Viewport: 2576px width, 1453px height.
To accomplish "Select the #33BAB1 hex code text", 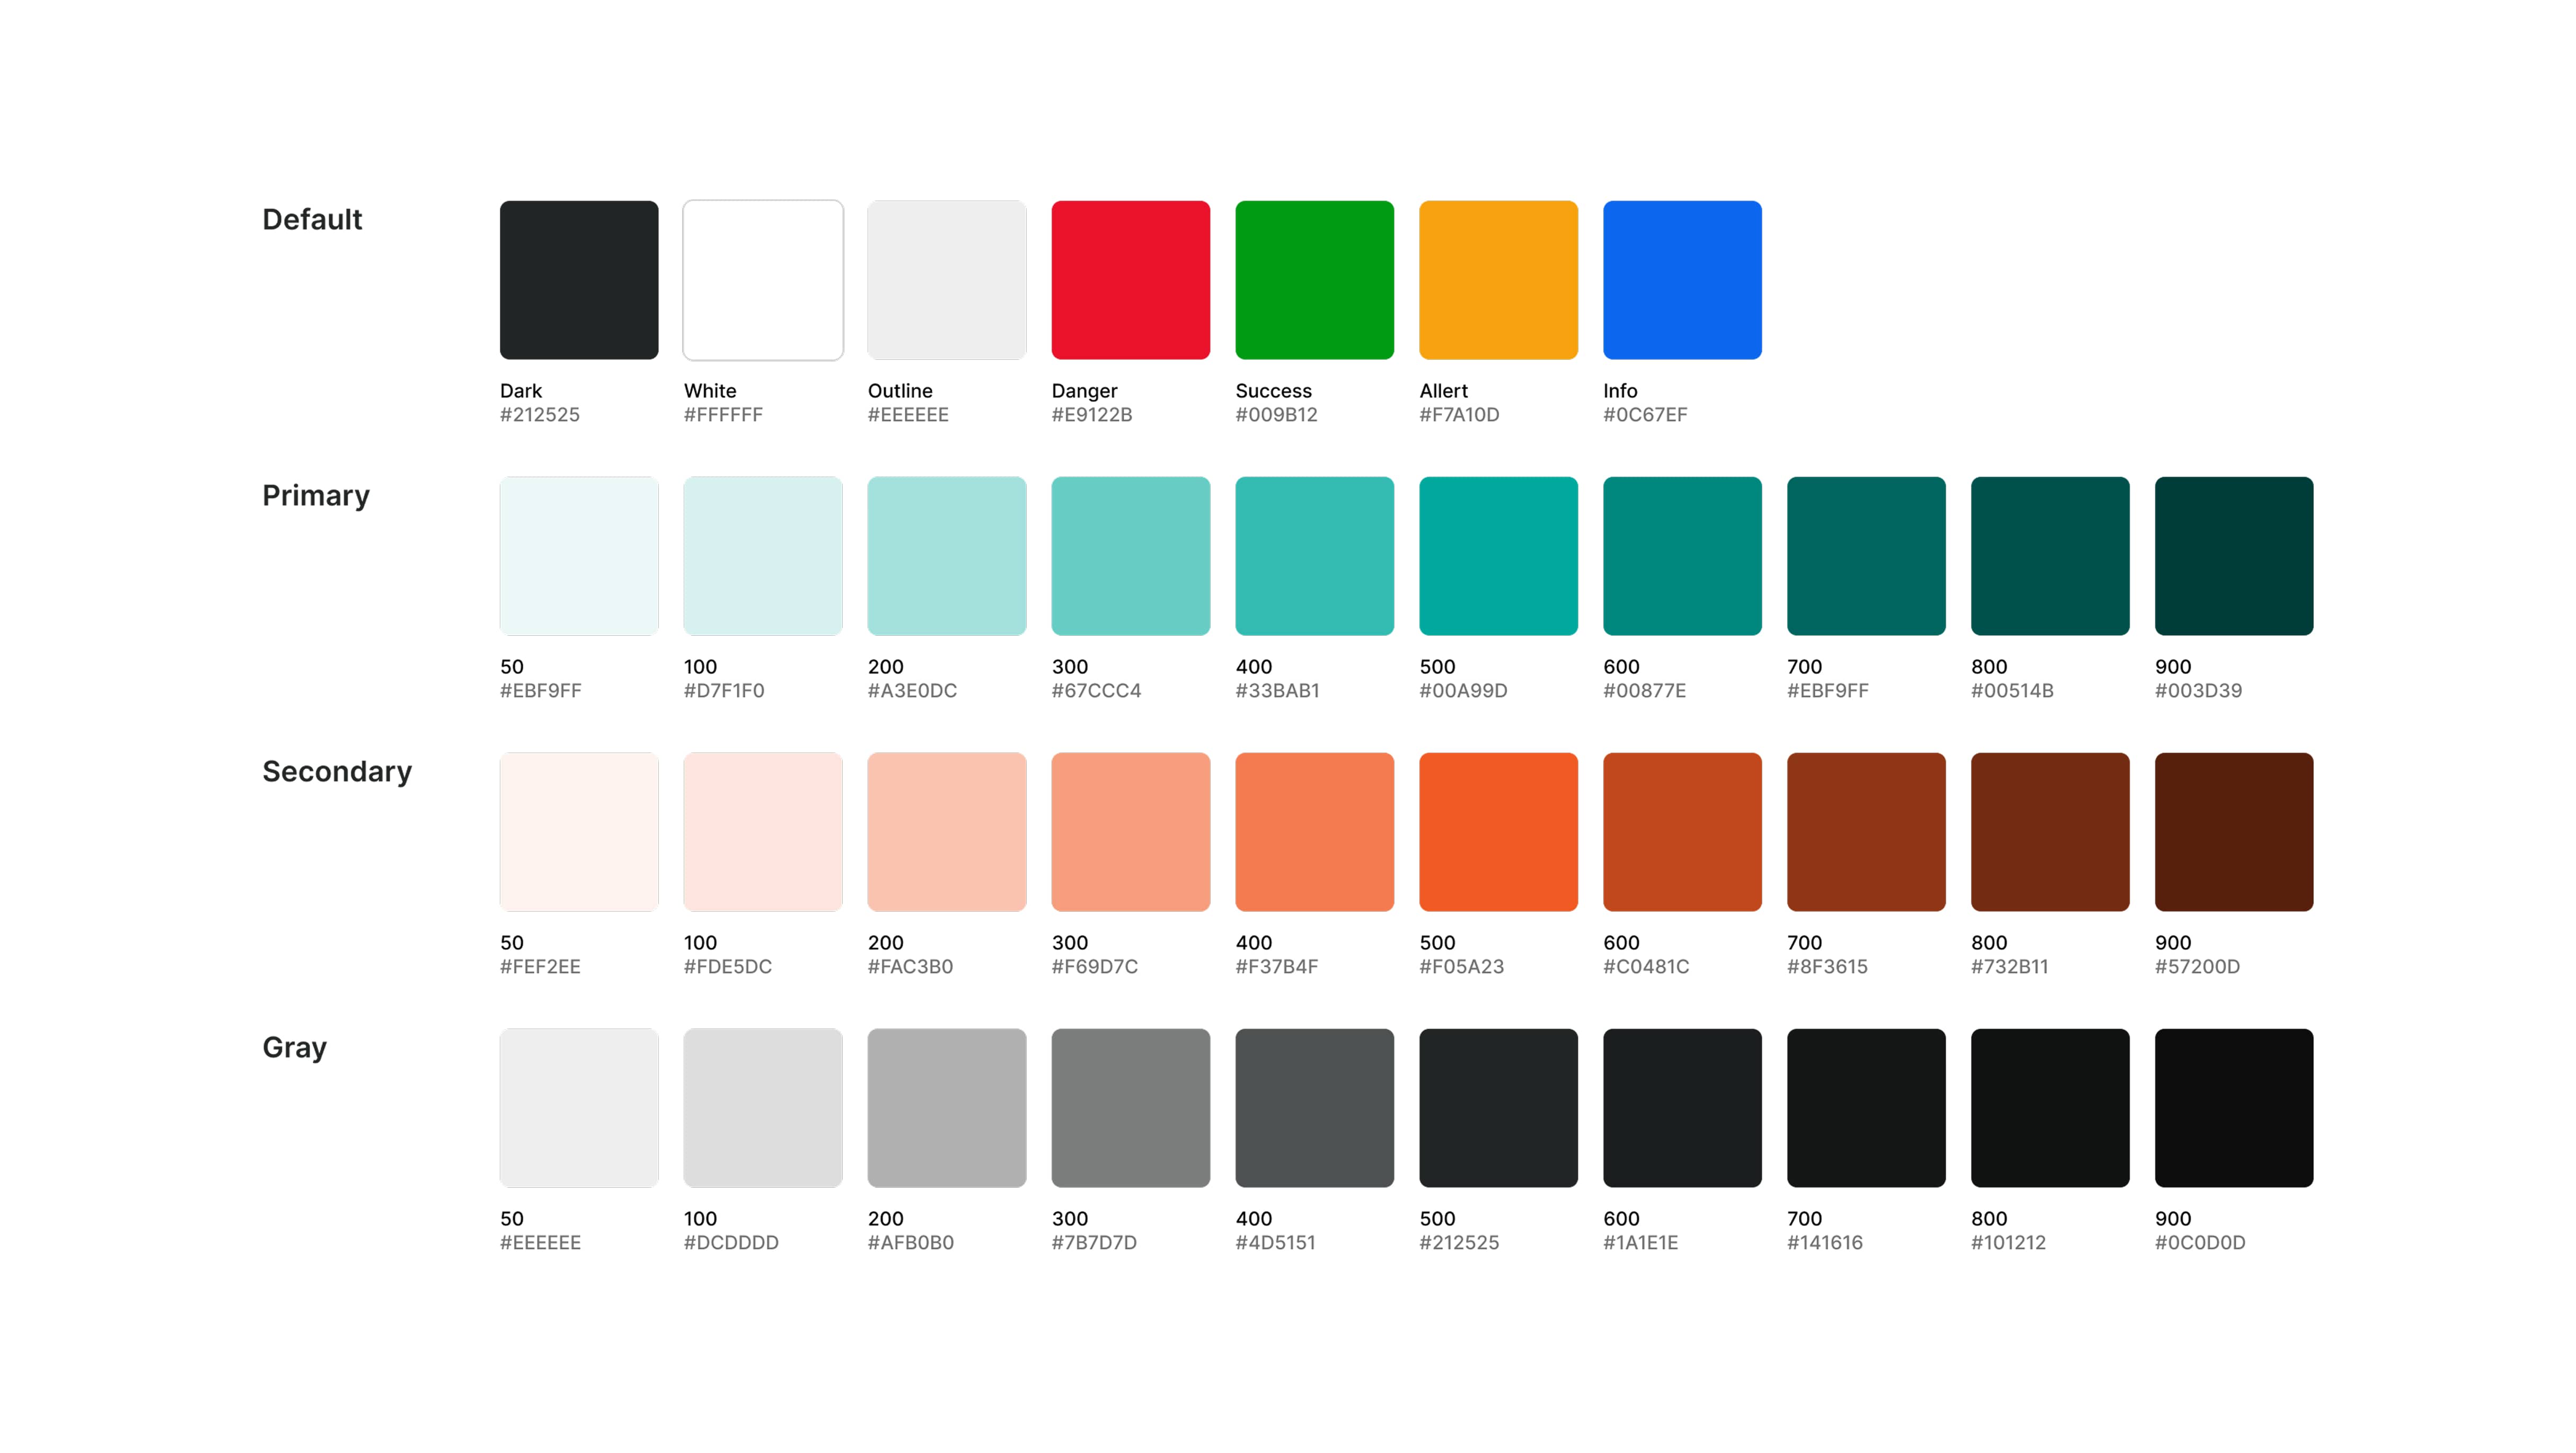I will click(1278, 690).
